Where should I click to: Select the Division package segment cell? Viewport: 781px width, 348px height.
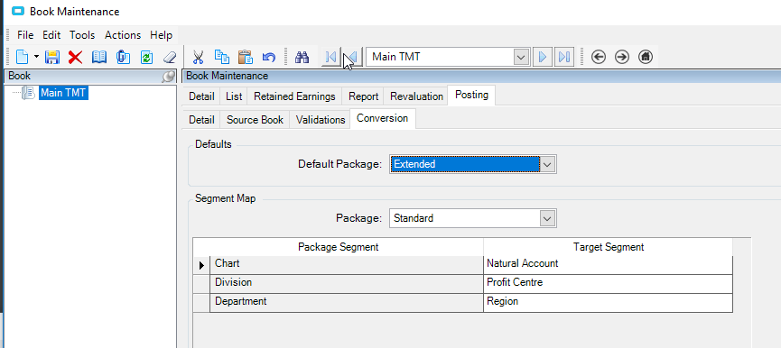tap(347, 284)
